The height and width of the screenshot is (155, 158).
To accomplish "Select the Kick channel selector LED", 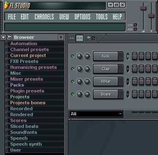I will 128,56.
